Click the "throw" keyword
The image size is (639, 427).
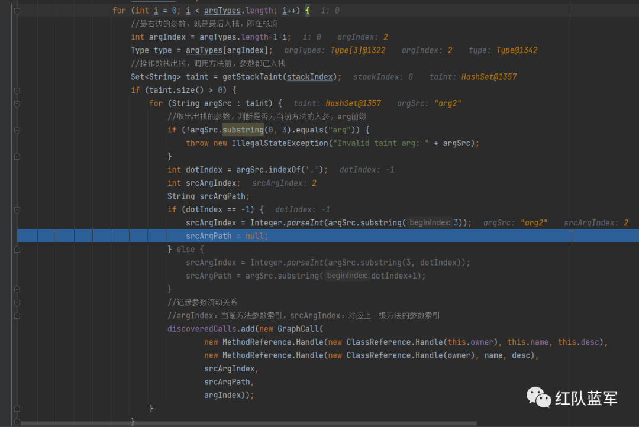(x=197, y=144)
